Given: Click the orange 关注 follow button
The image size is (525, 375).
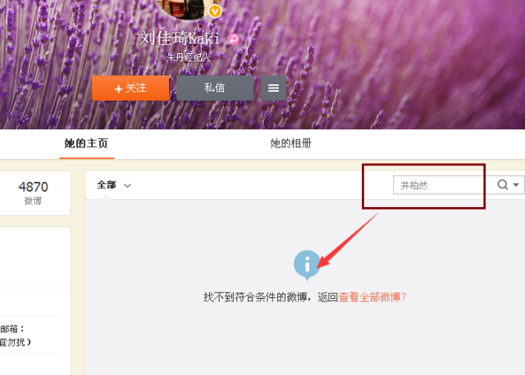Looking at the screenshot, I should coord(130,88).
